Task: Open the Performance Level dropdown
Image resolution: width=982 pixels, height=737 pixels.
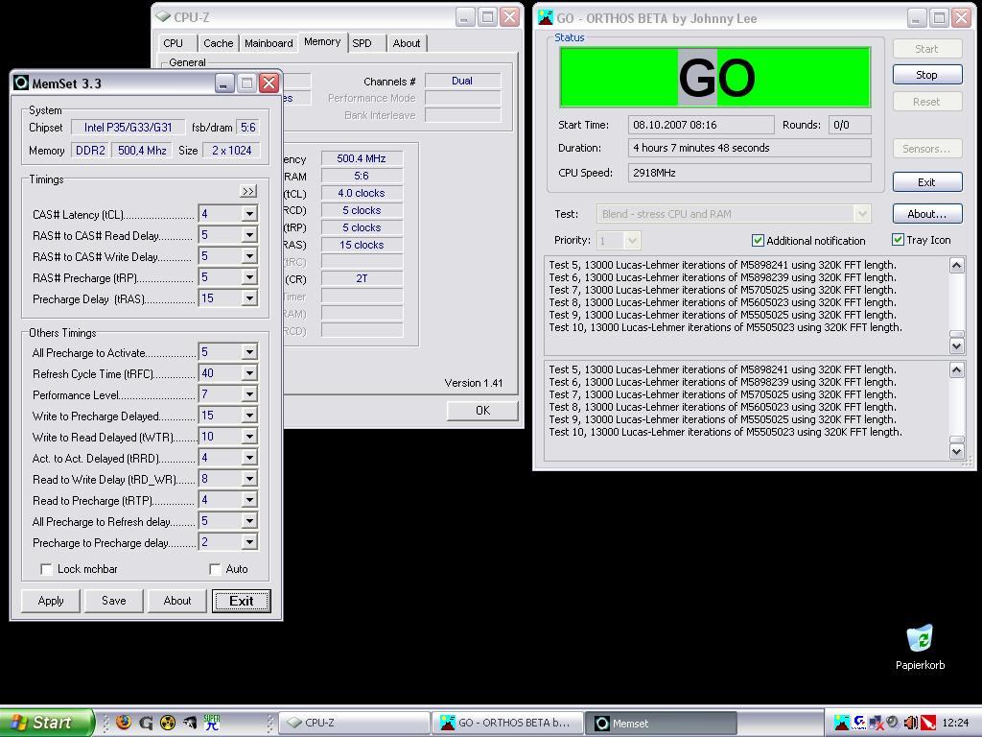Action: (x=249, y=394)
